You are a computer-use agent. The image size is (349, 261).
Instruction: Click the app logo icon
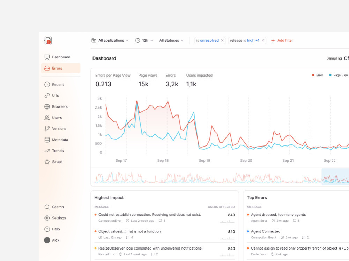tap(48, 40)
